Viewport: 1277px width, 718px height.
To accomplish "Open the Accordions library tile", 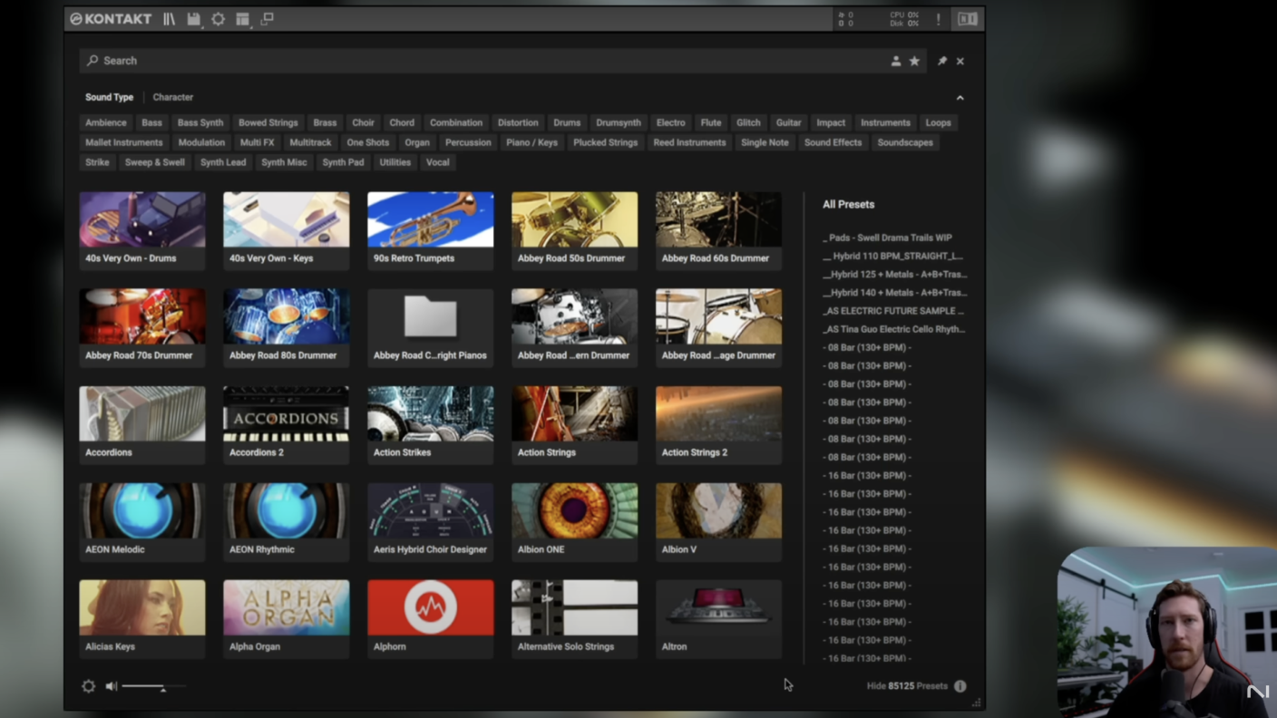I will click(x=142, y=424).
